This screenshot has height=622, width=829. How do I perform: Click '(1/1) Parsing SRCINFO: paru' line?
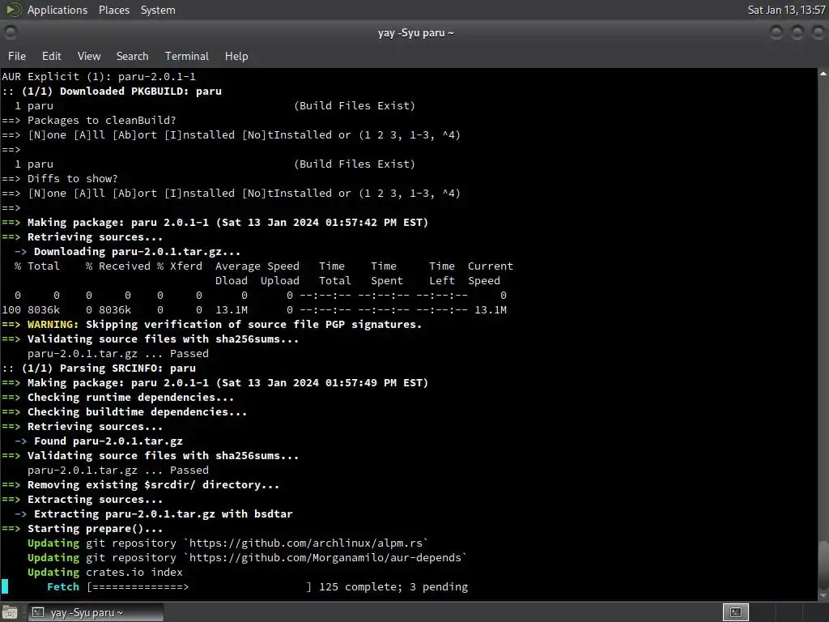108,369
